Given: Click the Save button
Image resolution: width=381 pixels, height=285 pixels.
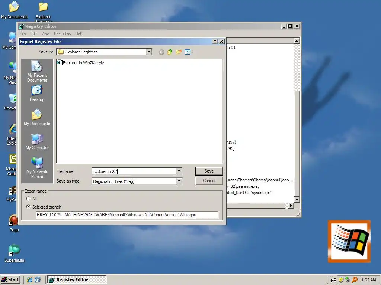Looking at the screenshot, I should [x=209, y=171].
